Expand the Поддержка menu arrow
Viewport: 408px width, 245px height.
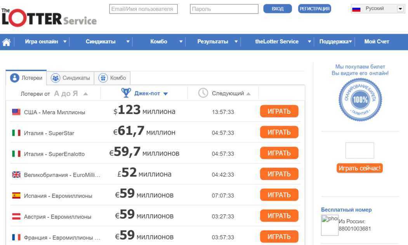click(350, 41)
